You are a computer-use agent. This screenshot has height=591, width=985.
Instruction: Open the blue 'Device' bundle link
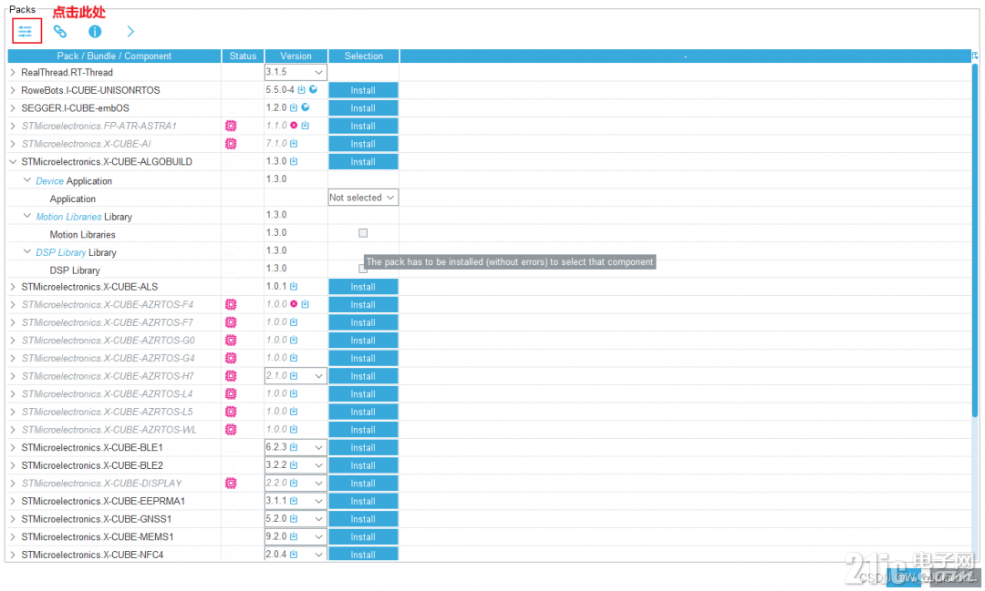coord(49,180)
